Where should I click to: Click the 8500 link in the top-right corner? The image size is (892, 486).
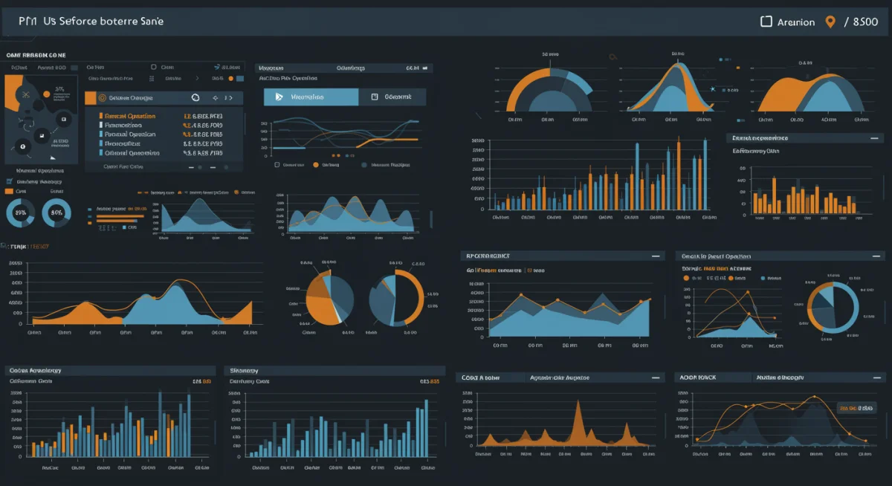(x=864, y=22)
